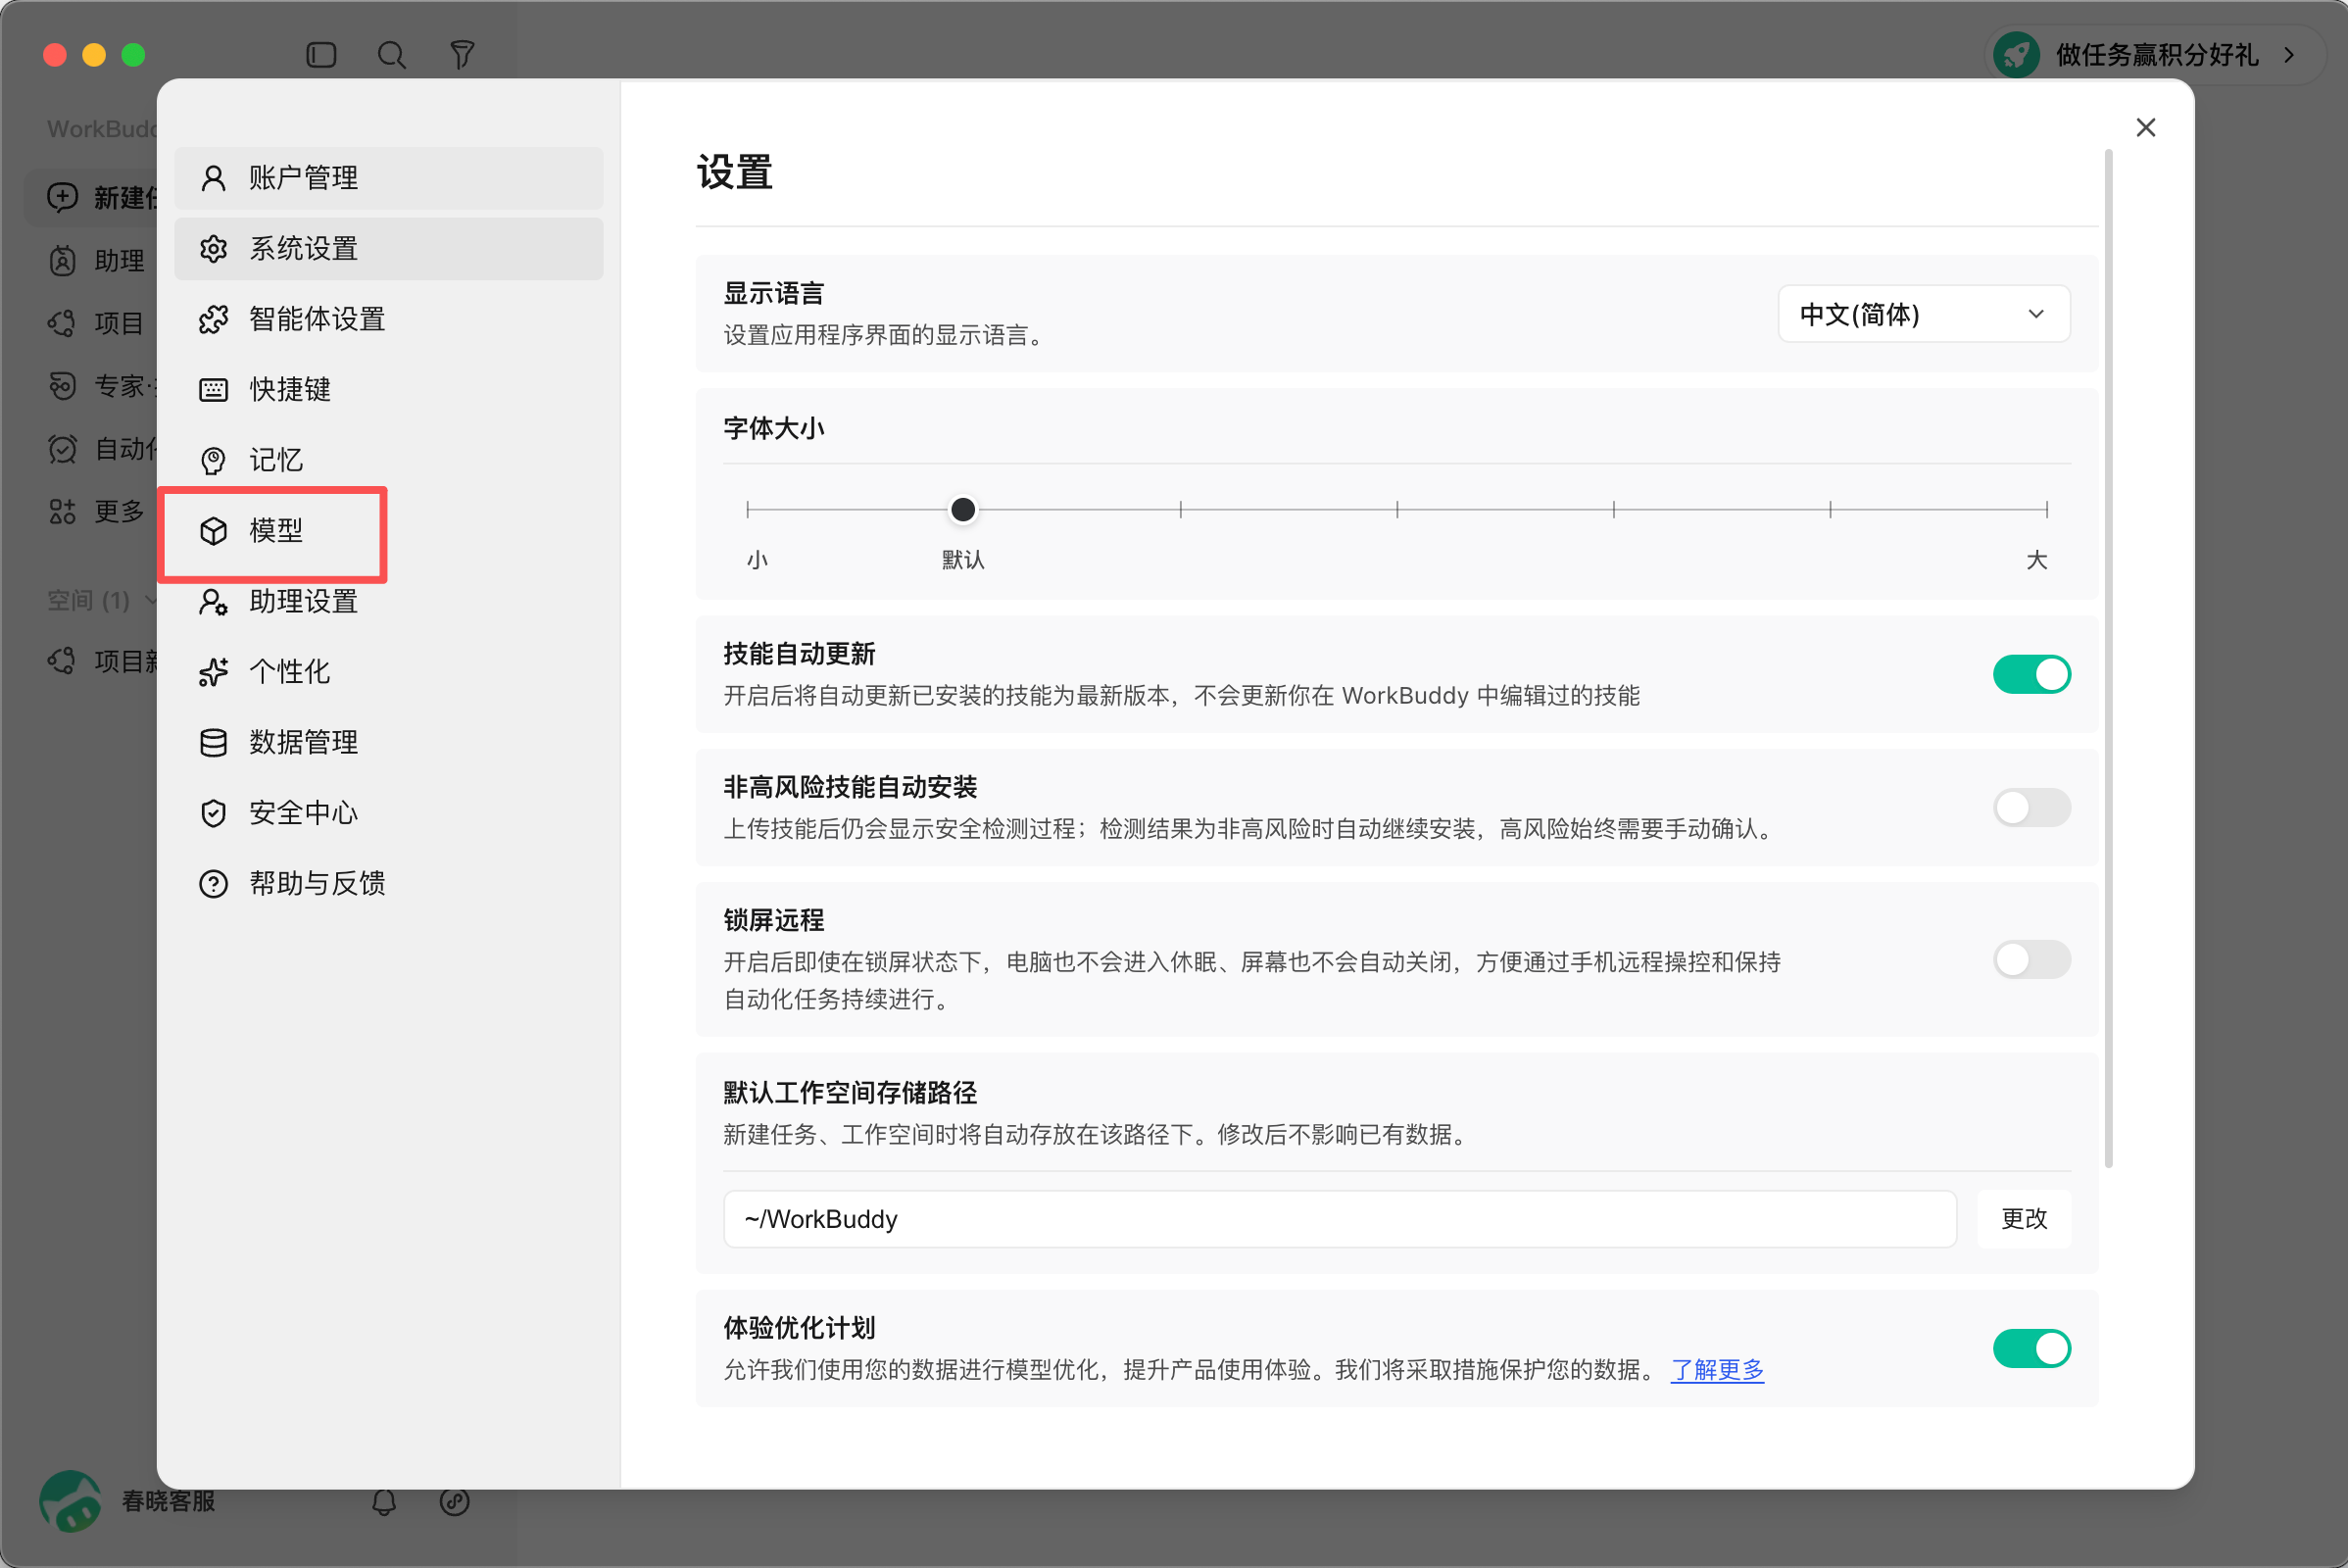Open the 安全中心 item
The height and width of the screenshot is (1568, 2348).
pyautogui.click(x=389, y=813)
